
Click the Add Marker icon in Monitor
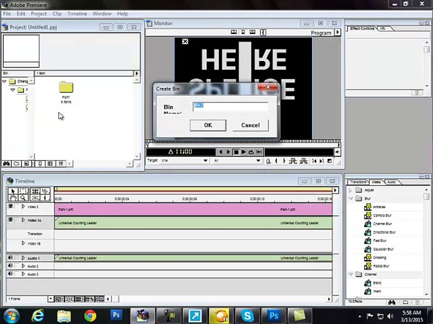(268, 161)
